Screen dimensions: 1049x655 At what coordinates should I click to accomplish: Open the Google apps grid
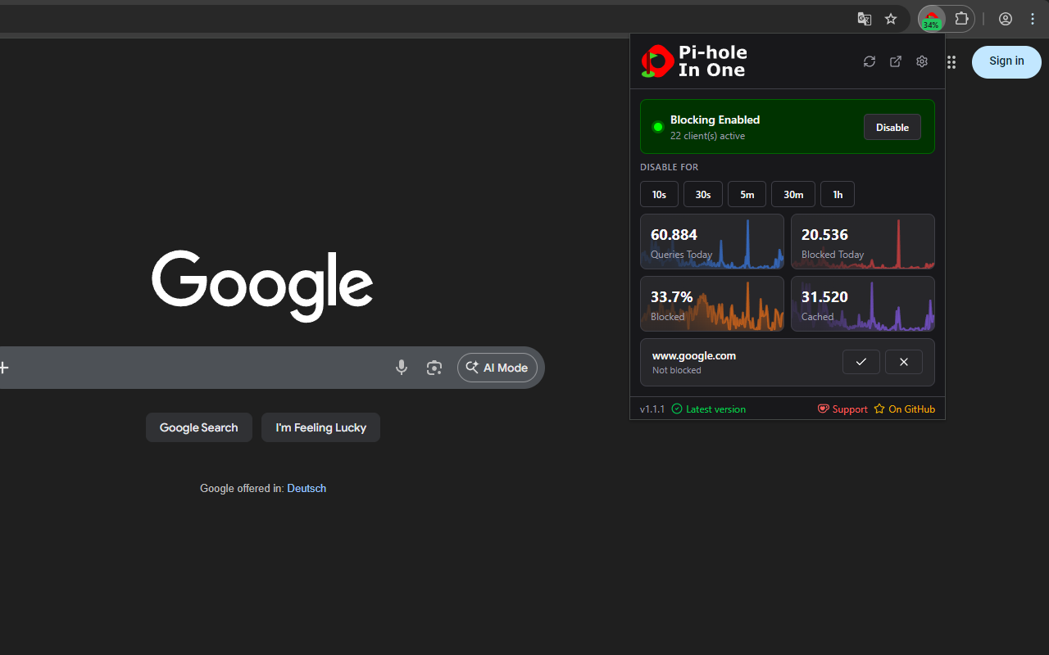[951, 62]
